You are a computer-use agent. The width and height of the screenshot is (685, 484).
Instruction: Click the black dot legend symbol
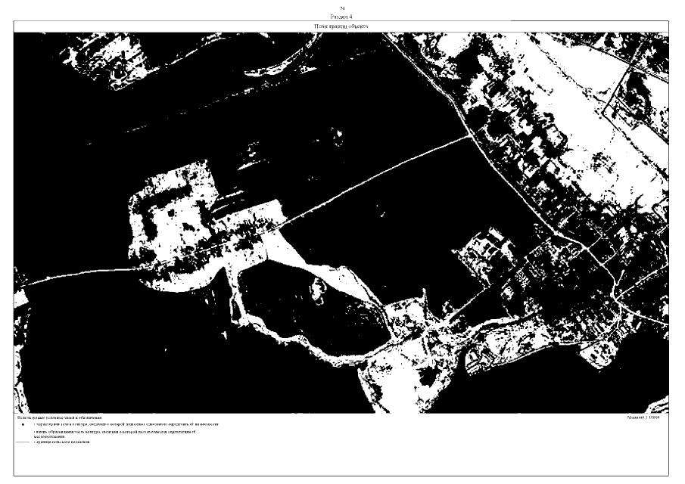23,425
